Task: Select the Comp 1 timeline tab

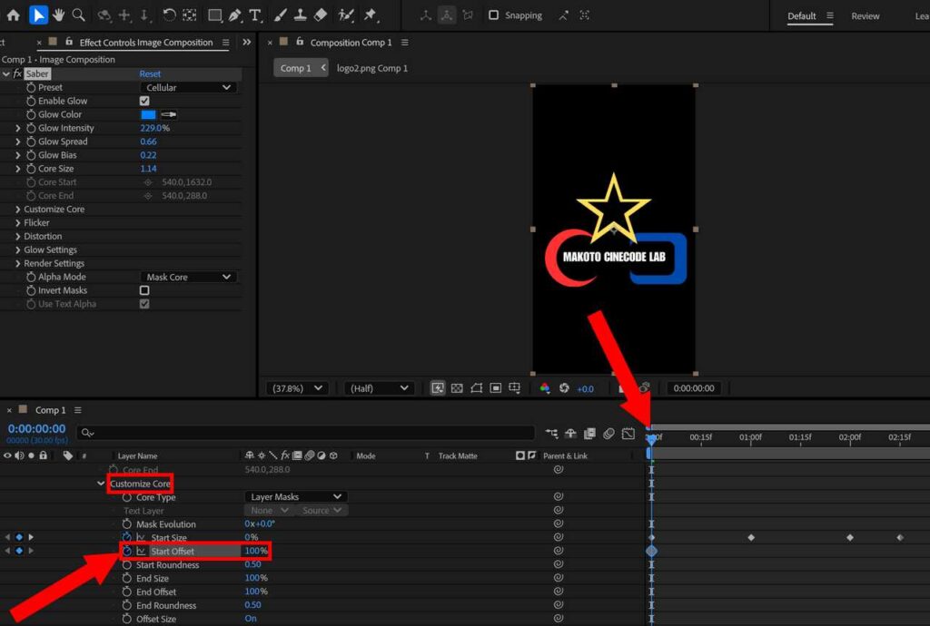Action: (x=51, y=410)
